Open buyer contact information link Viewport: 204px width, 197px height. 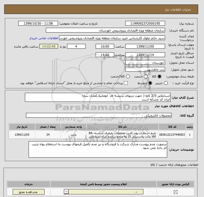[x=44, y=38]
